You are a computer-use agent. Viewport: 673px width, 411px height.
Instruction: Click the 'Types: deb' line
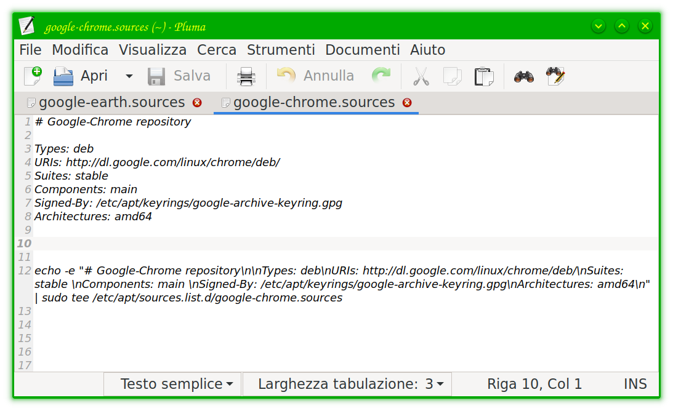(64, 149)
